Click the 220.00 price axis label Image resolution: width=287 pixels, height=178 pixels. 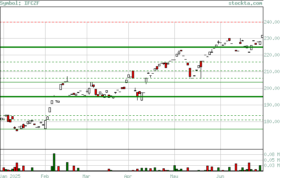(x=272, y=55)
